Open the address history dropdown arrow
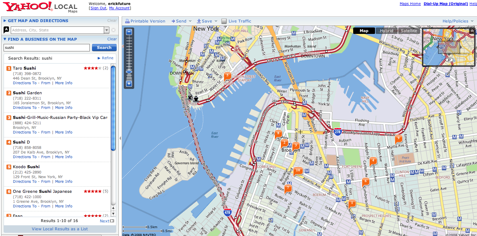This screenshot has width=477, height=236. [x=106, y=30]
